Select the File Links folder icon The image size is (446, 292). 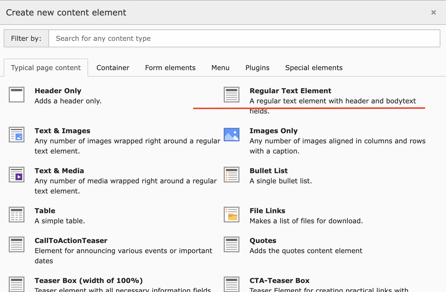coord(232,215)
